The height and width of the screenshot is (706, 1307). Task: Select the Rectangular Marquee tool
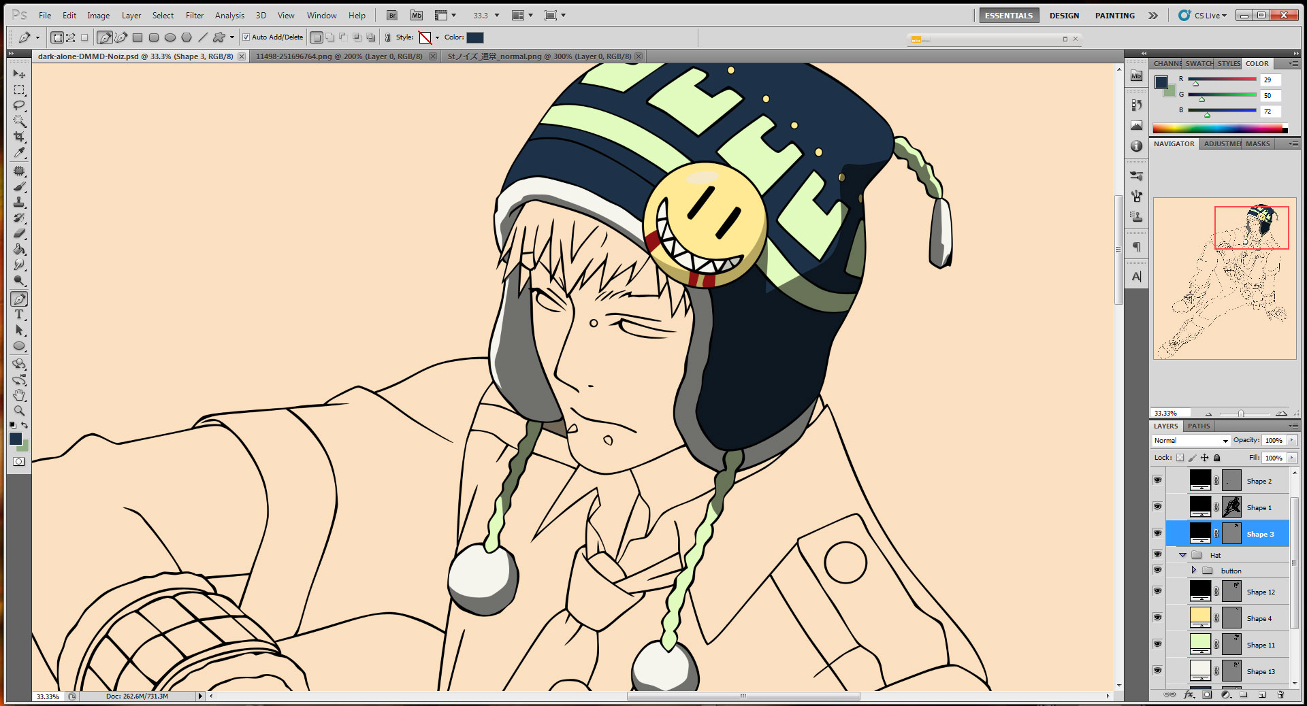[19, 90]
